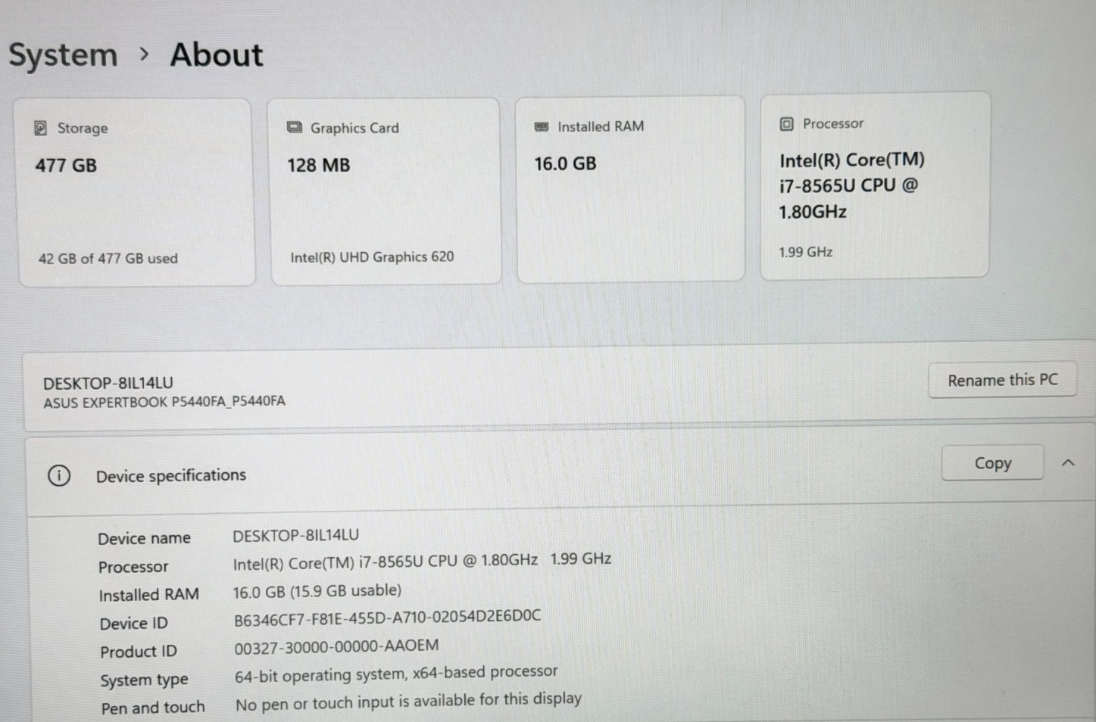Select the 16.0 GB (15.9 GB usable) value

pos(317,591)
